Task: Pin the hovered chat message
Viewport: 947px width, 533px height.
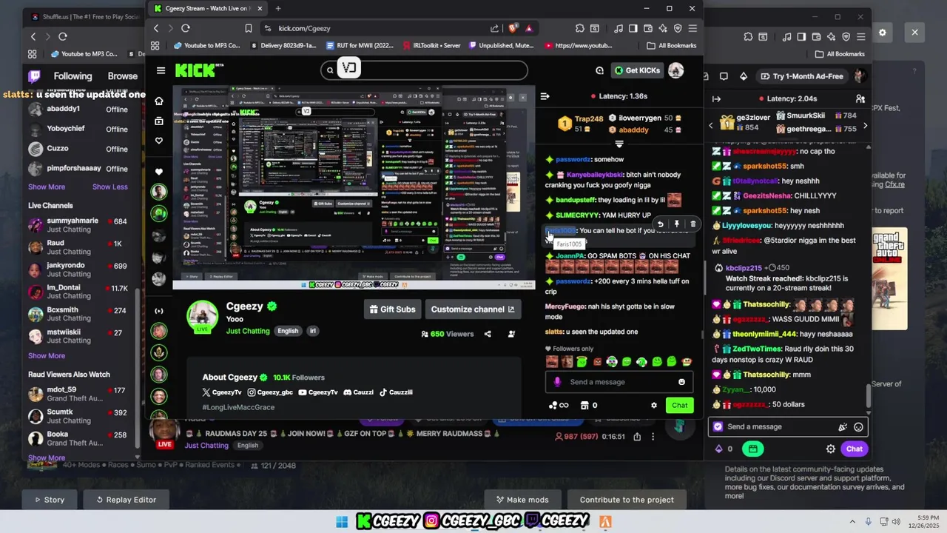Action: point(676,224)
